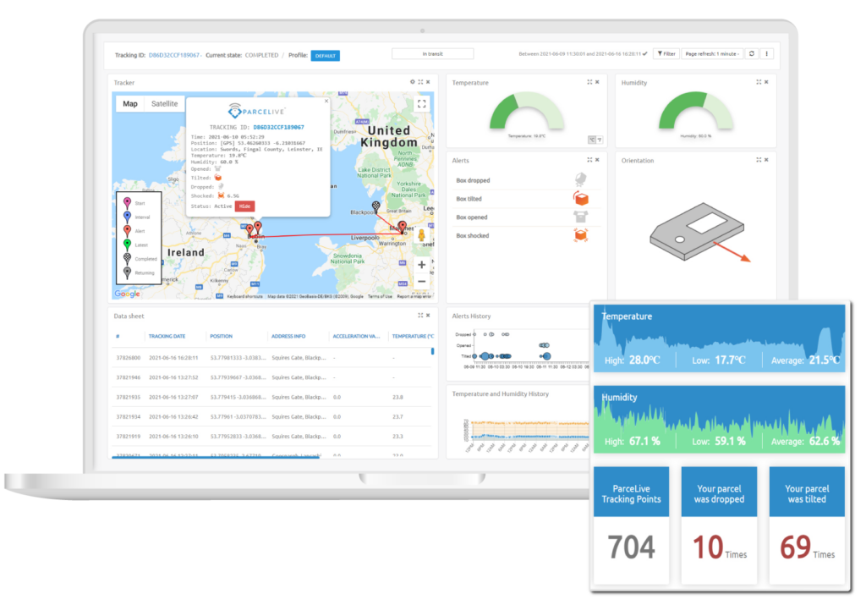The width and height of the screenshot is (866, 605).
Task: Open the Tracking ID dropdown
Action: click(175, 55)
